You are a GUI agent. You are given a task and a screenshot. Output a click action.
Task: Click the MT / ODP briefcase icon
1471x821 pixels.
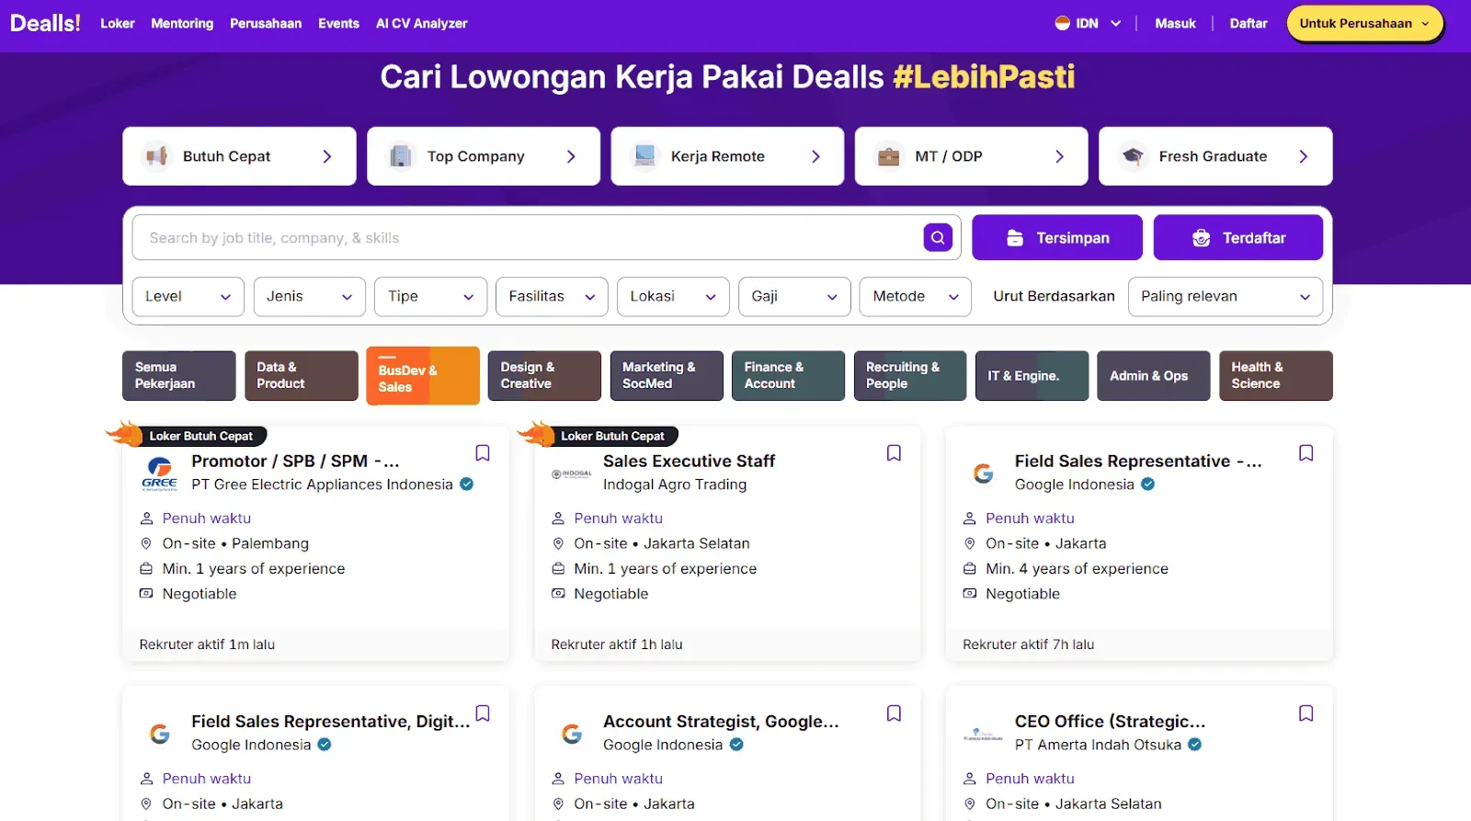889,156
